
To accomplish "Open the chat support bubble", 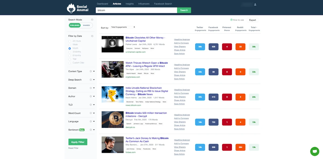I will click(x=314, y=151).
